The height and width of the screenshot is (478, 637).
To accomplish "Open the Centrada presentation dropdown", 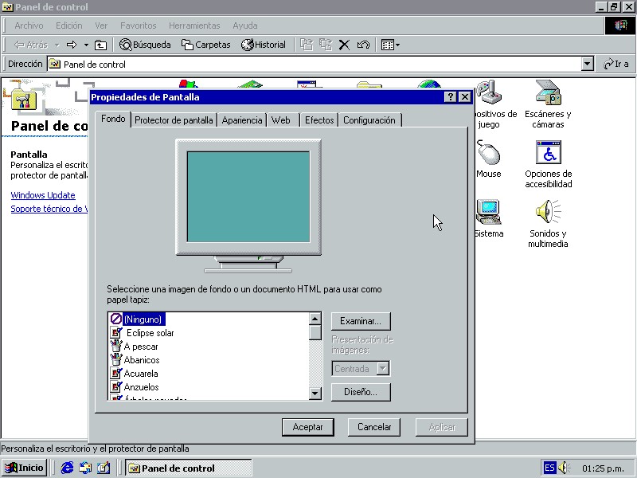I will tap(383, 369).
